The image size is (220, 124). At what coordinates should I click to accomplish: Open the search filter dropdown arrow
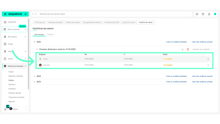35,14
